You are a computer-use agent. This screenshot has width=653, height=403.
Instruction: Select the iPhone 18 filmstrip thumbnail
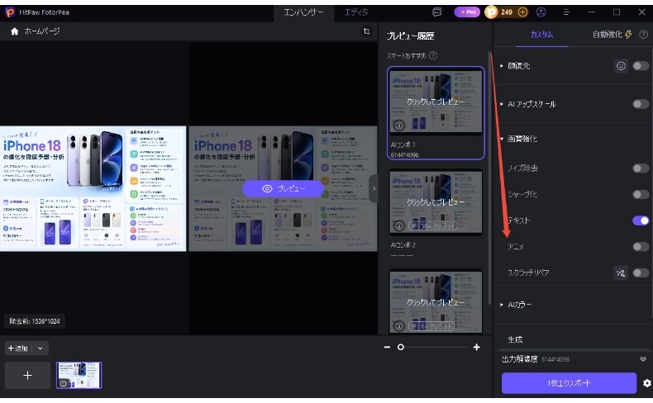pos(79,375)
